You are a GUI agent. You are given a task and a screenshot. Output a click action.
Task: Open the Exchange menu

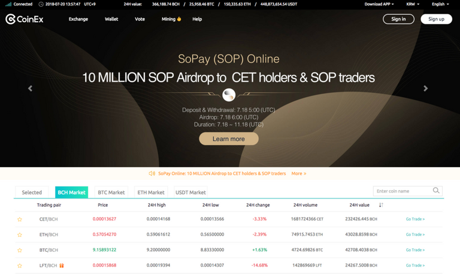tap(78, 19)
